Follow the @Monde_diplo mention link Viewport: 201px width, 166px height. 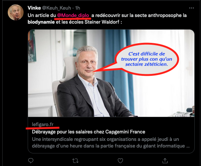[73, 16]
